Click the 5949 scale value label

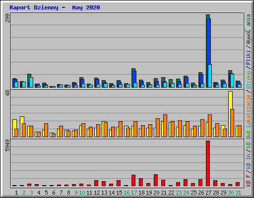click(7, 146)
